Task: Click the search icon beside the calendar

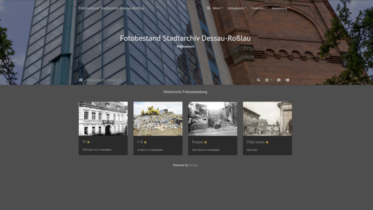Action: (259, 80)
